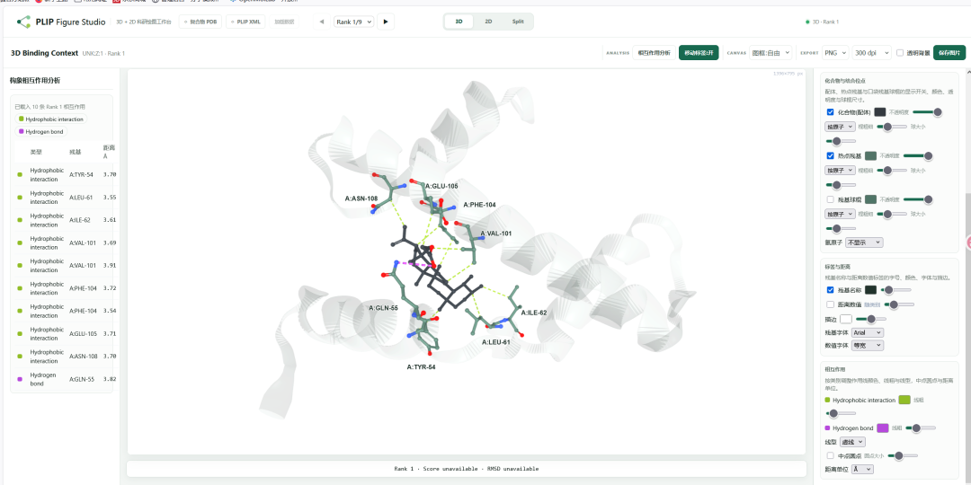971x485 pixels.
Task: Open the ligand color swatch
Action: point(880,112)
